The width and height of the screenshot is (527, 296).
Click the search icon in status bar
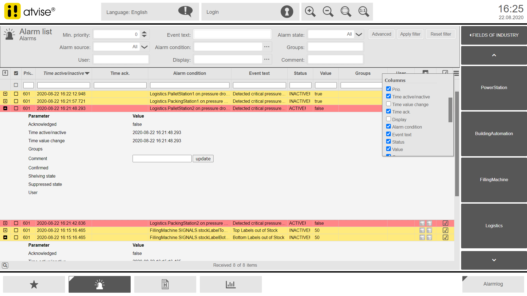(5, 265)
